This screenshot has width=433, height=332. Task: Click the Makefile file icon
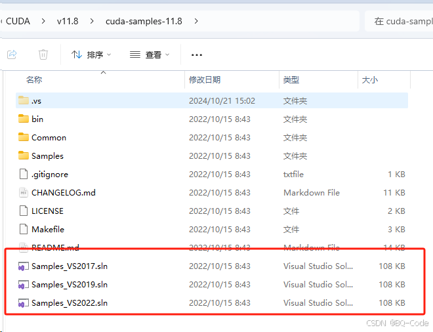pyautogui.click(x=24, y=229)
